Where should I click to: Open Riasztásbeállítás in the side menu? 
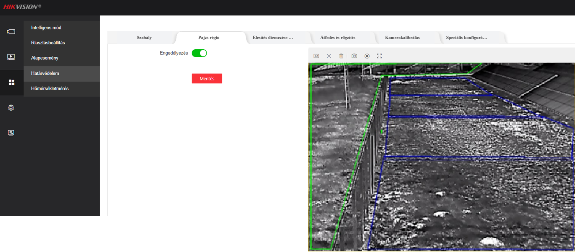pyautogui.click(x=62, y=43)
